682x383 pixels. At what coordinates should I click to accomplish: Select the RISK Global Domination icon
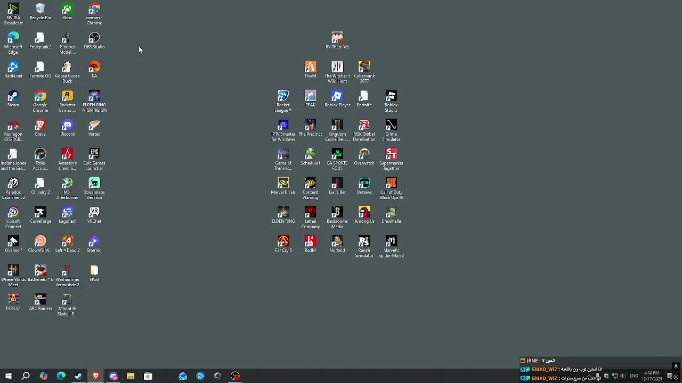coord(364,130)
